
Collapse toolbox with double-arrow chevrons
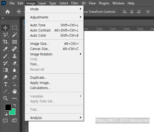point(3,18)
